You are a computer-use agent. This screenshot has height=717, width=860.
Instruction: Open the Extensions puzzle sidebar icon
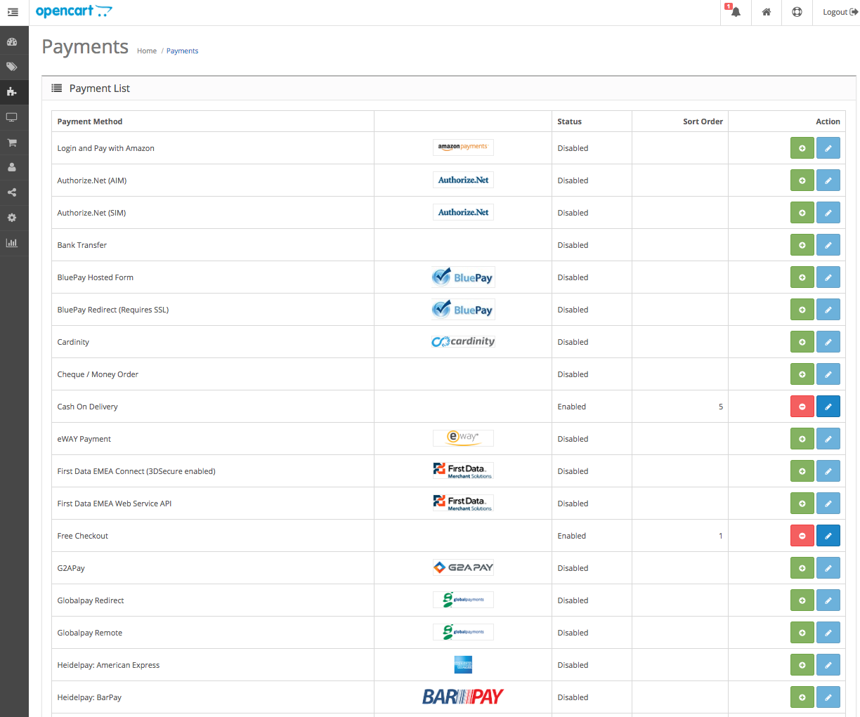12,92
